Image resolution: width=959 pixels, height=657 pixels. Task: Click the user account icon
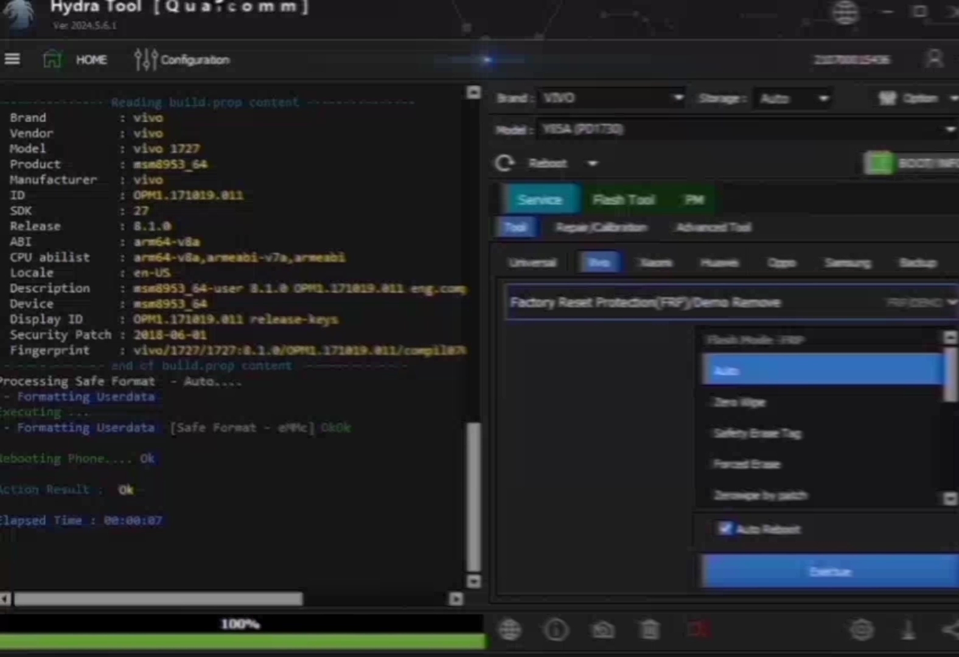934,59
